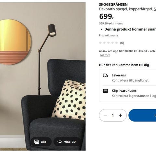Click the Alla images button

(41, 142)
